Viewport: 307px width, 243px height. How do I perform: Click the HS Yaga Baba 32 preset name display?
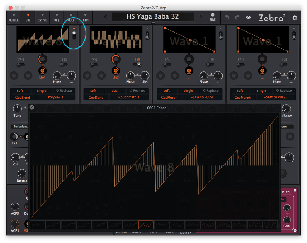click(153, 17)
